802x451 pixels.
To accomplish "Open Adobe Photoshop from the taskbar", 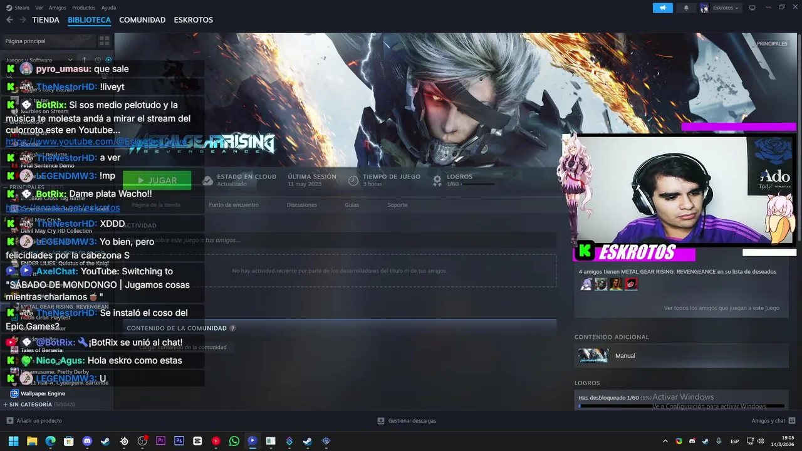I will pyautogui.click(x=179, y=441).
